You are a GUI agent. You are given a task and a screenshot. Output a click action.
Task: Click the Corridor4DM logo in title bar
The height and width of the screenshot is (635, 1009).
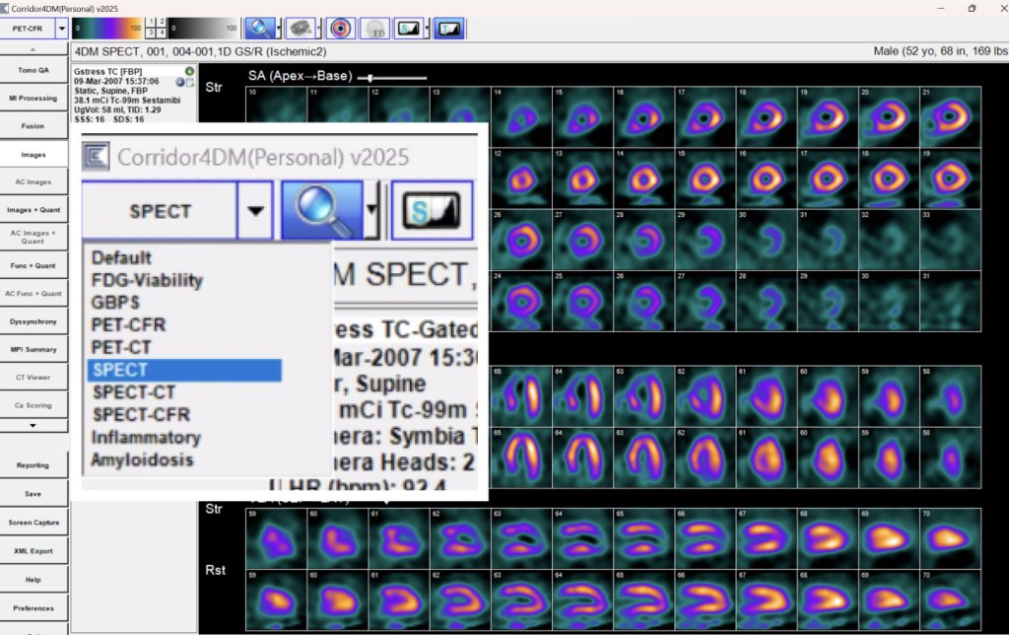(7, 8)
